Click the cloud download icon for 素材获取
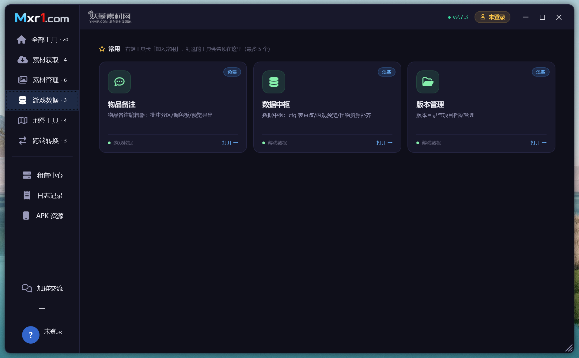Image resolution: width=579 pixels, height=358 pixels. 22,60
